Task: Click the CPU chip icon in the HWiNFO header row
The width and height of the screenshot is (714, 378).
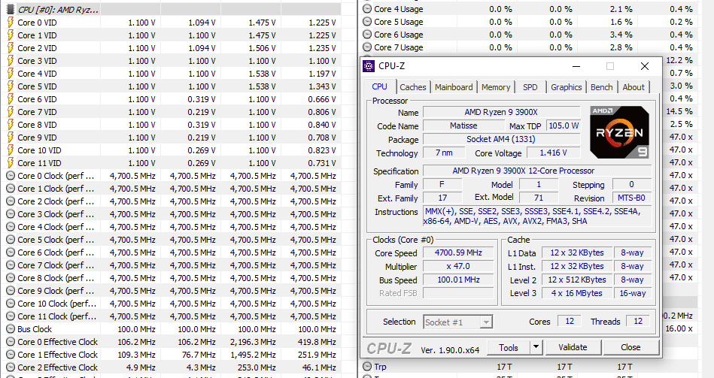Action: tap(11, 10)
